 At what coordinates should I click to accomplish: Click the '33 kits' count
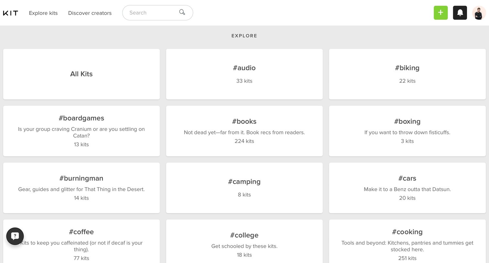(x=244, y=81)
